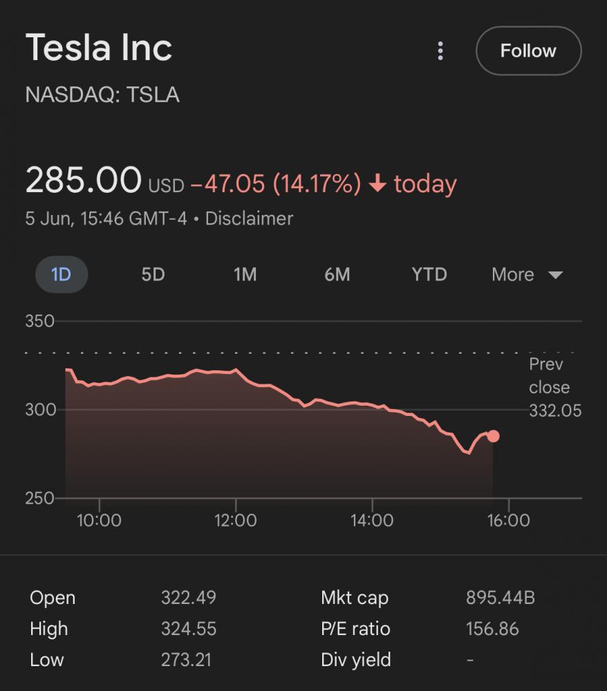607x691 pixels.
Task: Click the current price dot on chart
Action: [x=493, y=436]
